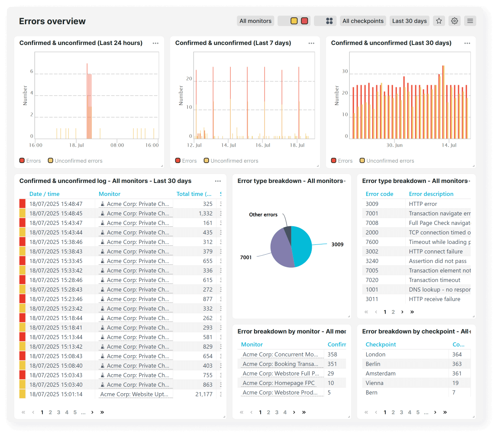Click the hamburger menu icon top right

coord(470,21)
